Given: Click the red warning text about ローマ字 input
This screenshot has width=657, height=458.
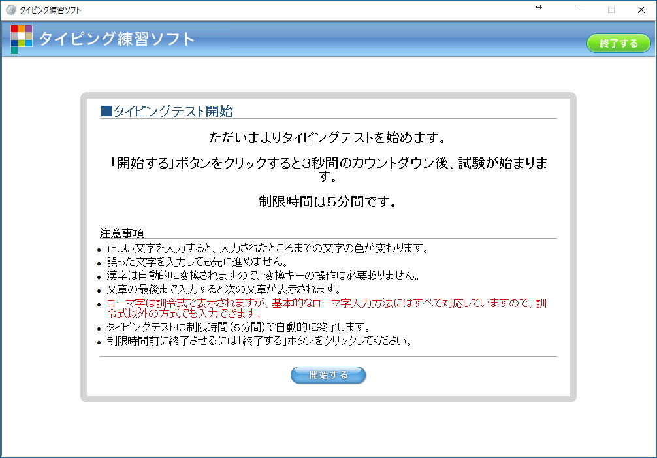Looking at the screenshot, I should (327, 308).
